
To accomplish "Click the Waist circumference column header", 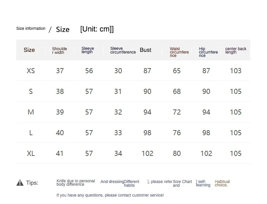I will click(x=179, y=52).
